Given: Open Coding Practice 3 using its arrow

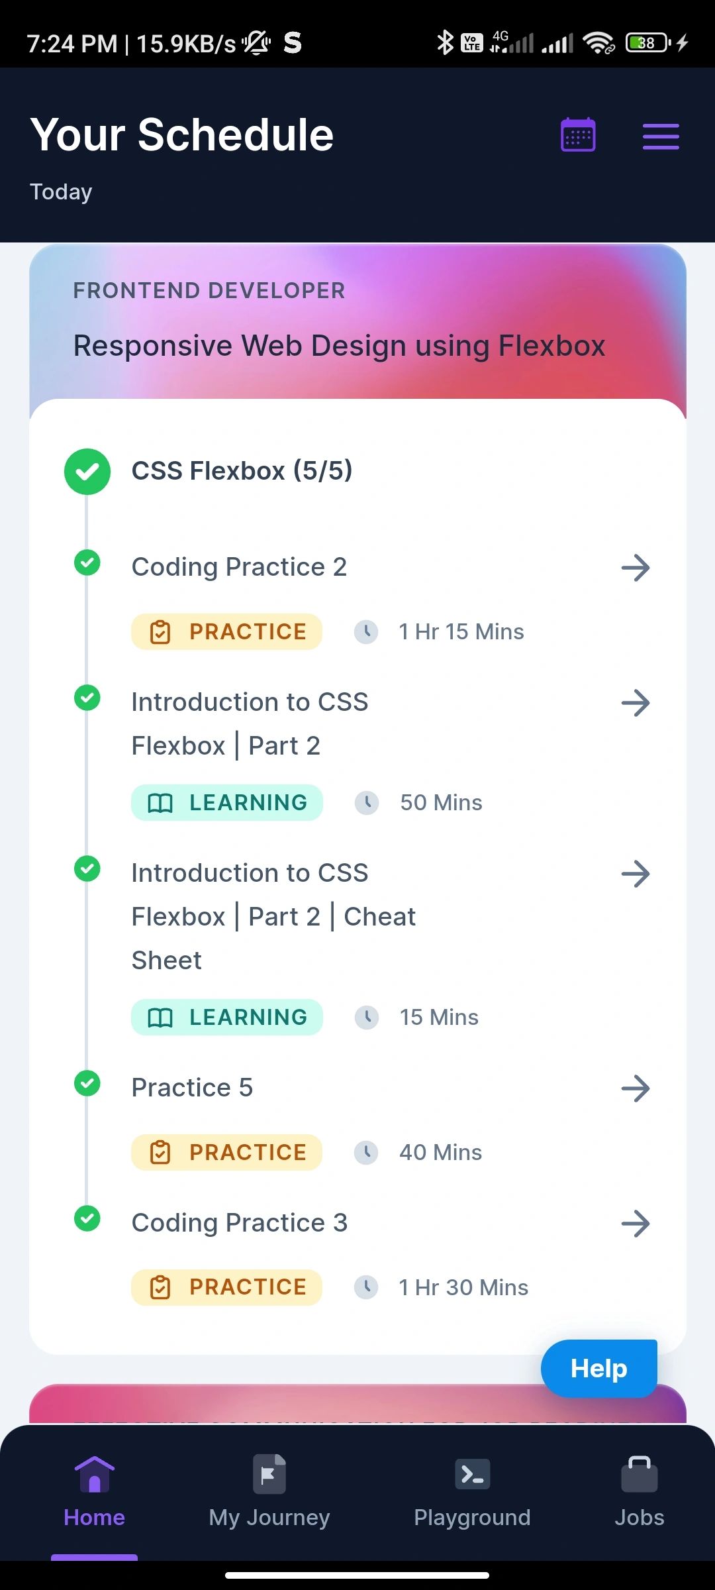Looking at the screenshot, I should (x=636, y=1224).
